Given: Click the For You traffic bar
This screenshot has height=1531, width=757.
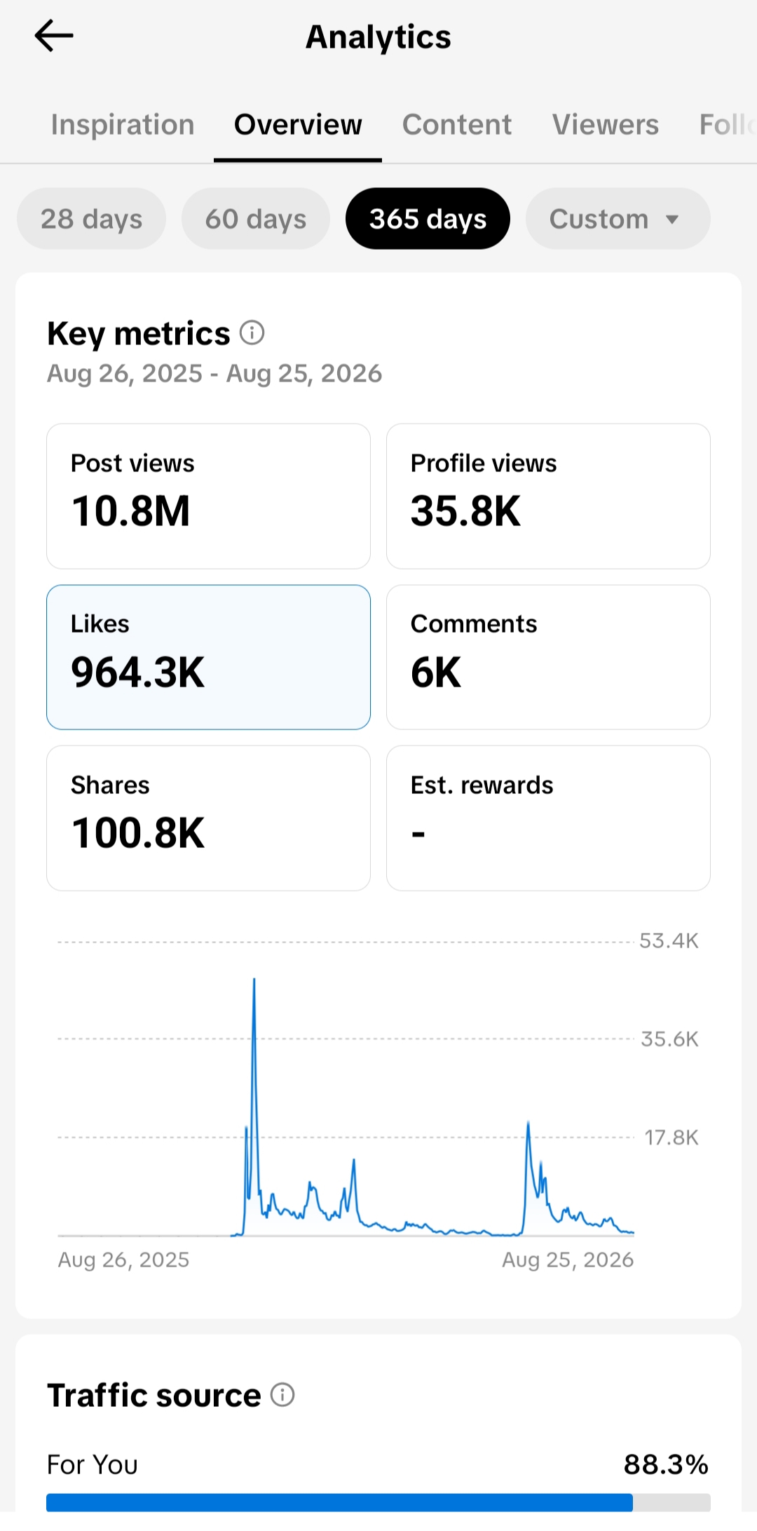Looking at the screenshot, I should click(x=378, y=1502).
